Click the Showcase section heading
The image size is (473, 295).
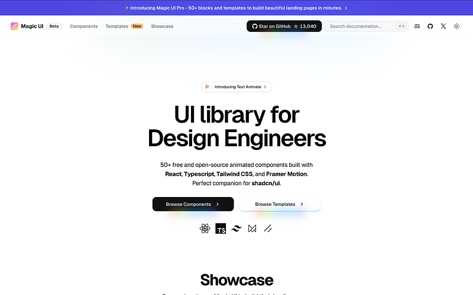tap(237, 280)
